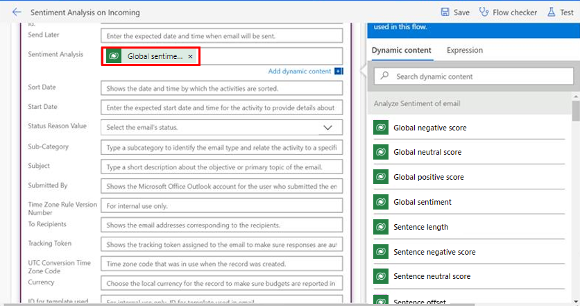
Task: Click the Status Reason Value label
Action: (x=57, y=126)
